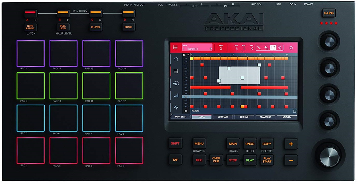Click the Copy button

coord(267,144)
